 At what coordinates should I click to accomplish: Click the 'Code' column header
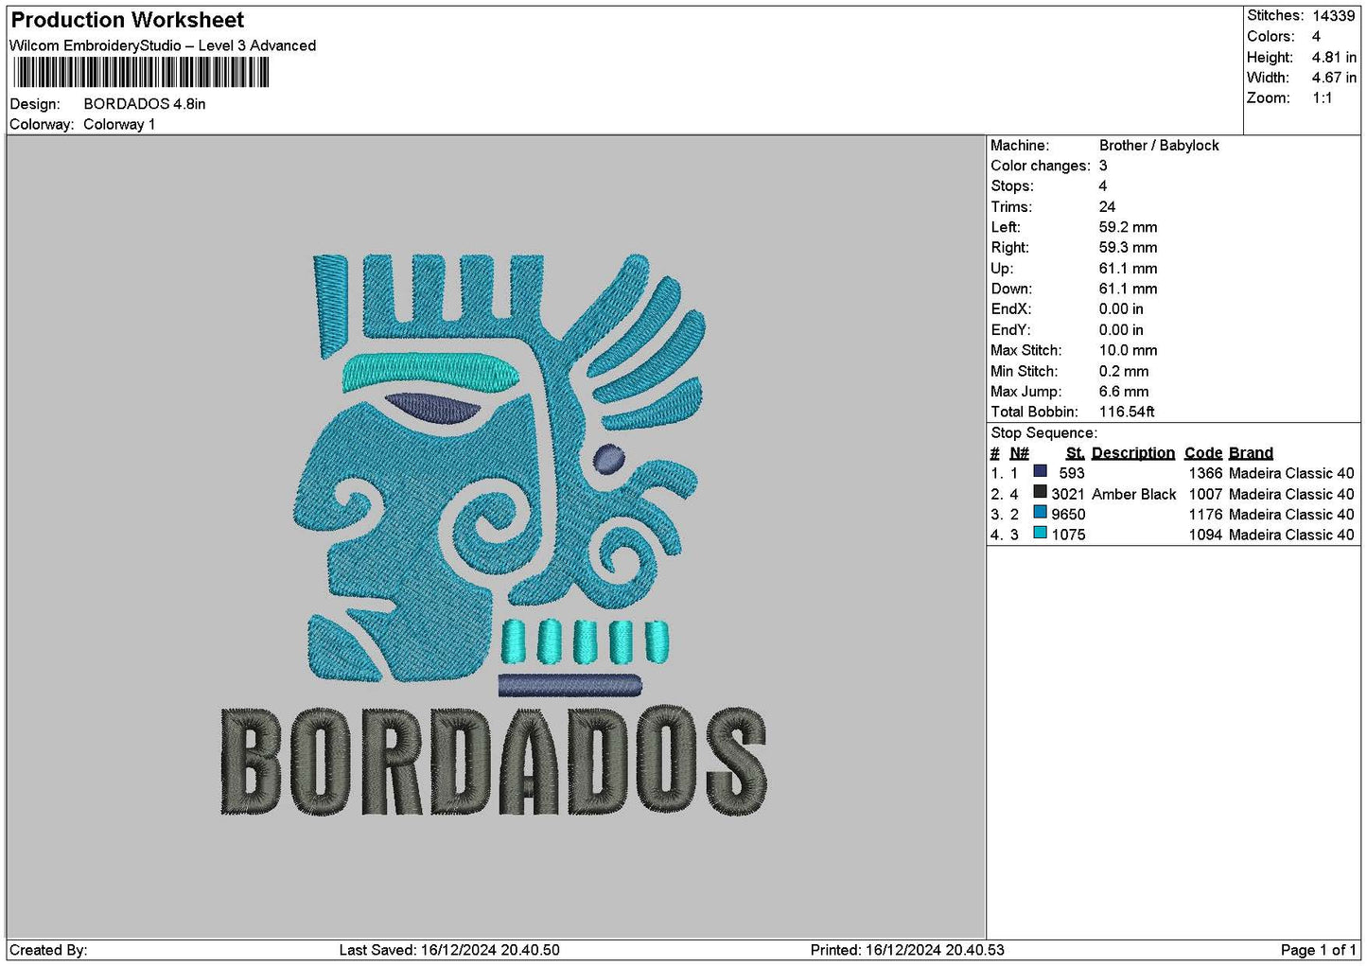pos(1202,453)
